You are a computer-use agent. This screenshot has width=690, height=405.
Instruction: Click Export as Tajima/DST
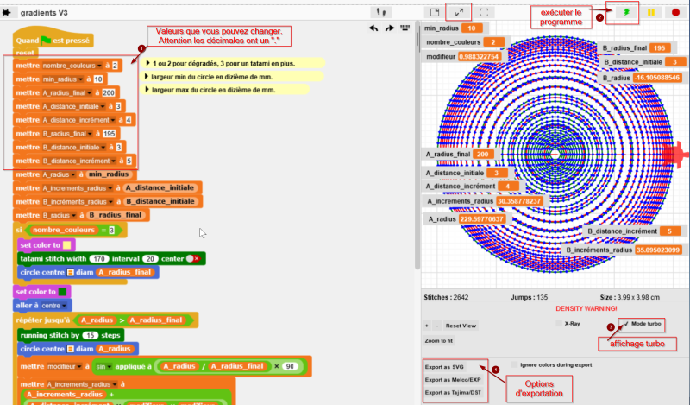pyautogui.click(x=453, y=392)
